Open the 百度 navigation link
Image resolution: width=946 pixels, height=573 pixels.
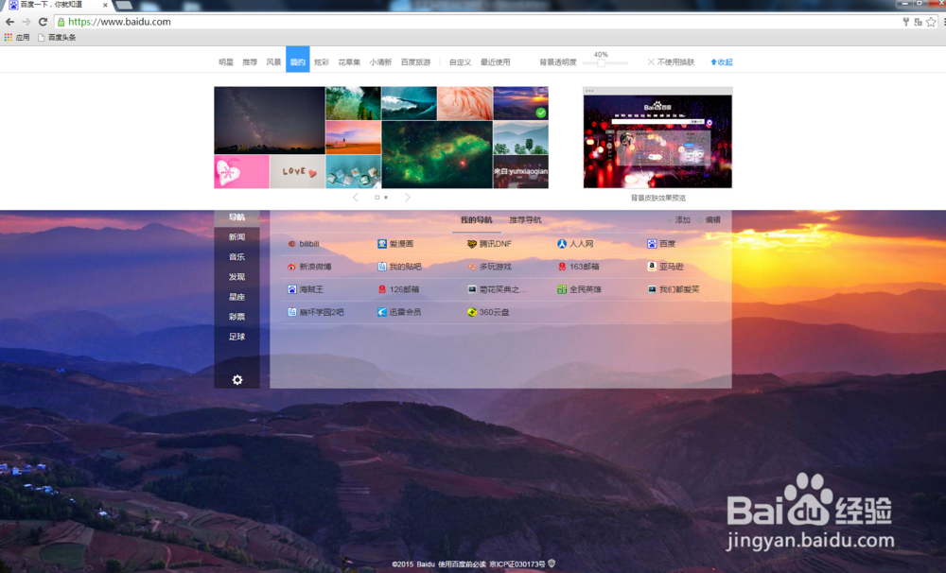667,244
